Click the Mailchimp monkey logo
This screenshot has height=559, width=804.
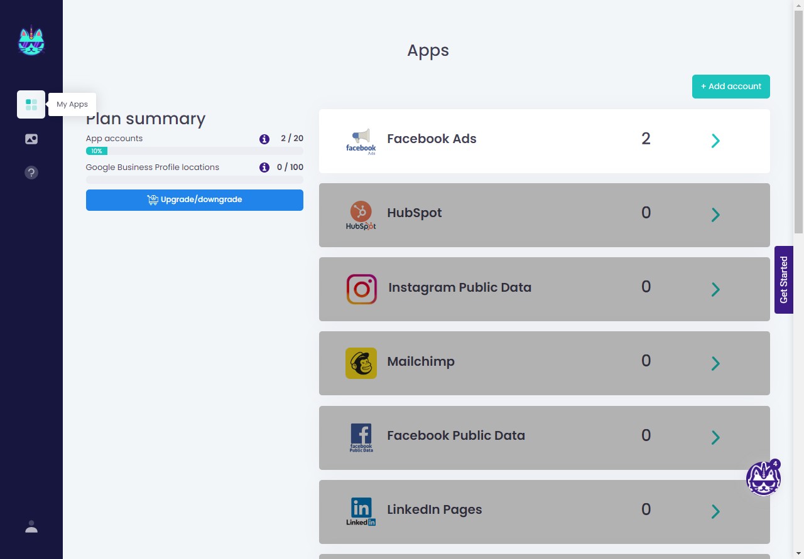(361, 363)
